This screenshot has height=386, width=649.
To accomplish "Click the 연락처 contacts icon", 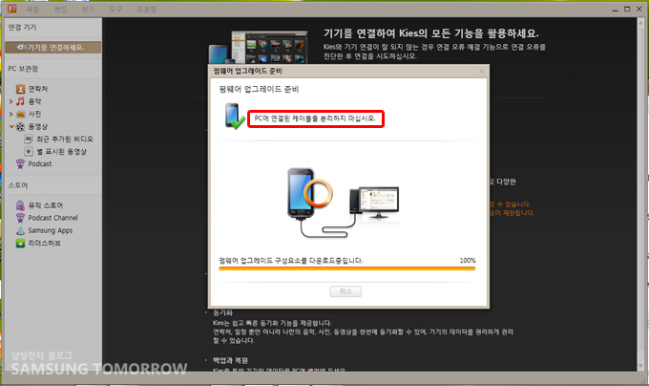I will click(x=20, y=89).
